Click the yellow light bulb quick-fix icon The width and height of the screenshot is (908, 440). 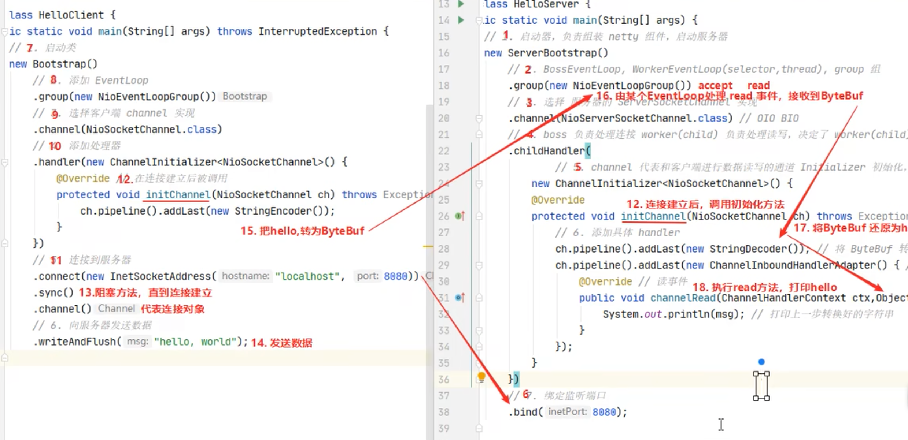click(x=481, y=376)
